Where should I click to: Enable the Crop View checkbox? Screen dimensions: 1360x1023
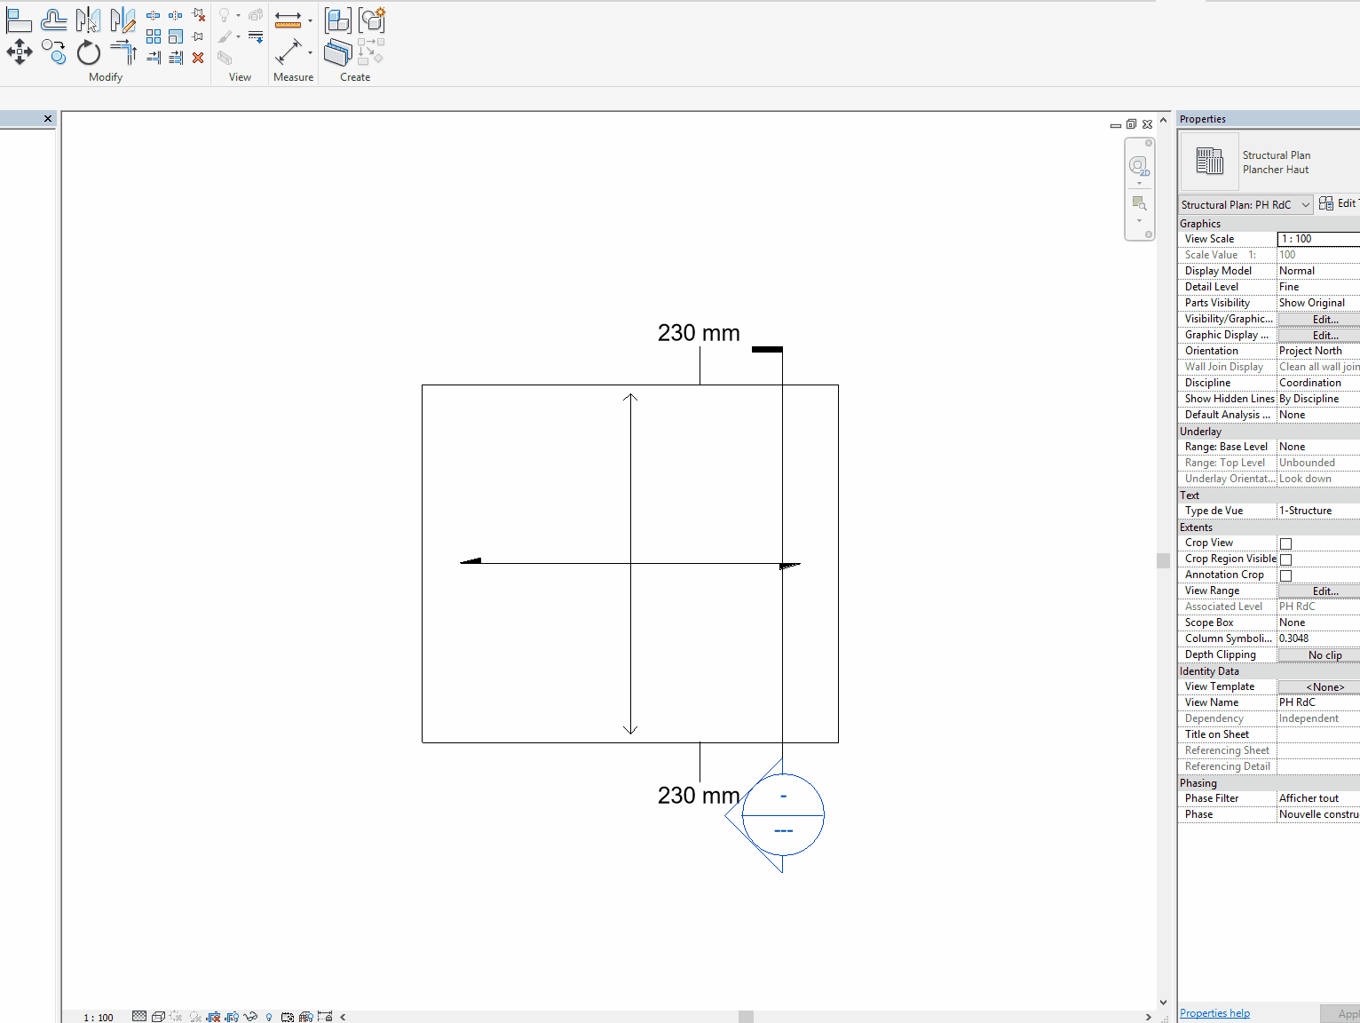click(1285, 543)
